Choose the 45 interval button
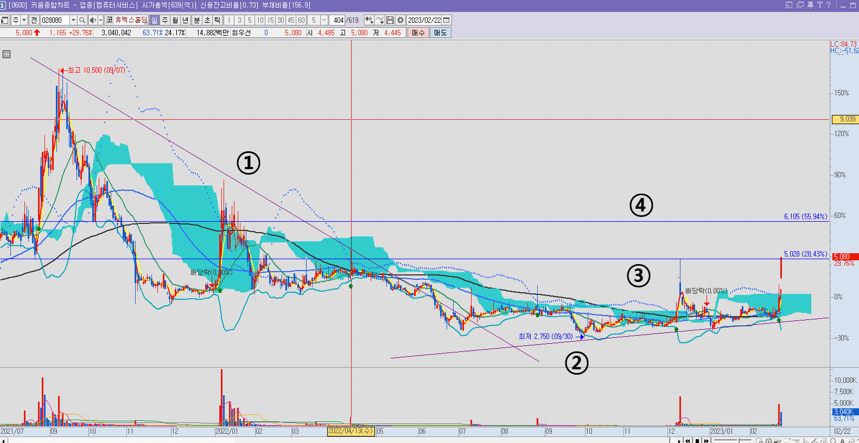 291,20
